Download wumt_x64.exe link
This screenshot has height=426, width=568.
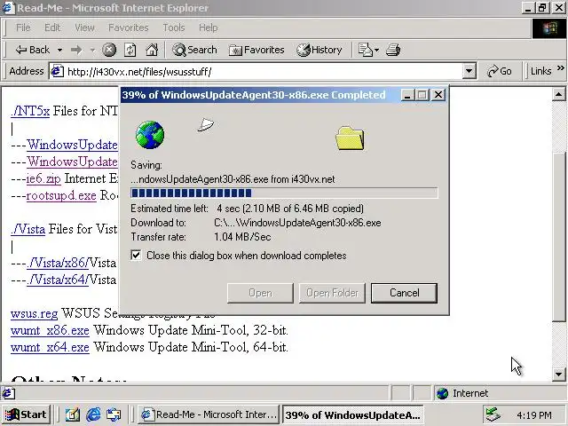click(x=50, y=347)
